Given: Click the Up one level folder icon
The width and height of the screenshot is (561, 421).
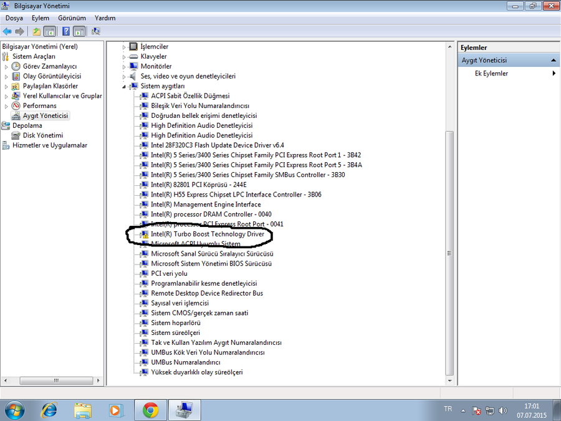Looking at the screenshot, I should click(37, 32).
